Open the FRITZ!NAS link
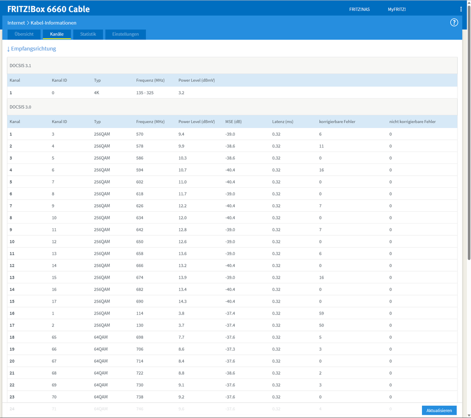The image size is (471, 418). pos(359,9)
